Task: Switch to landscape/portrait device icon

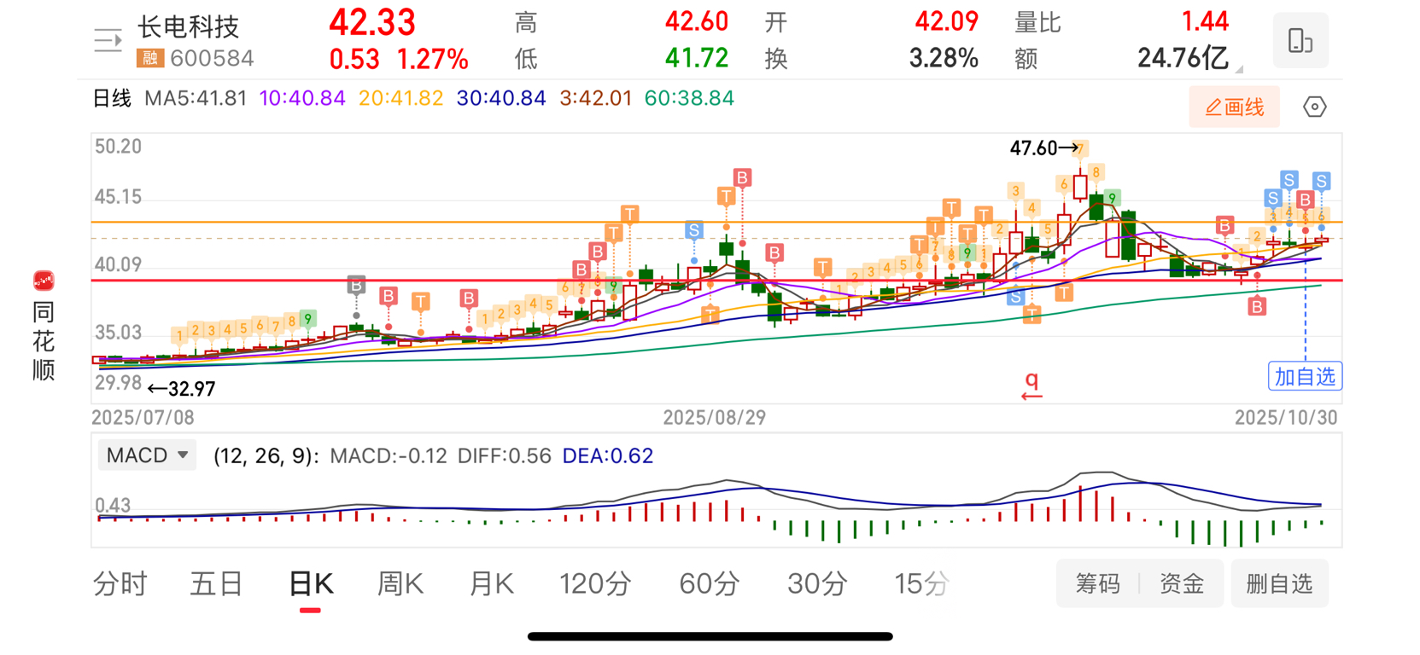Action: click(x=1300, y=40)
